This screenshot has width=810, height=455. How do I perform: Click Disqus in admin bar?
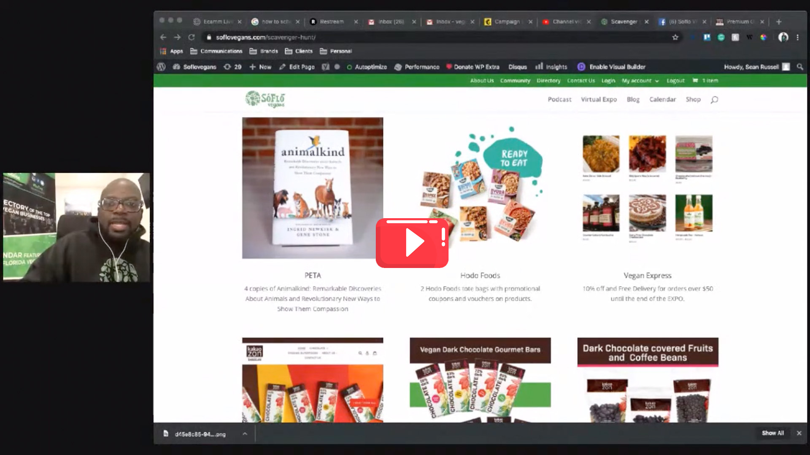pyautogui.click(x=518, y=67)
